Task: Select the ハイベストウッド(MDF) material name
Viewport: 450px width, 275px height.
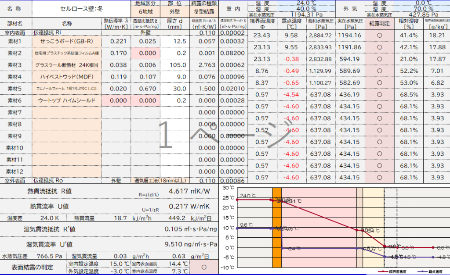Action: [x=67, y=77]
